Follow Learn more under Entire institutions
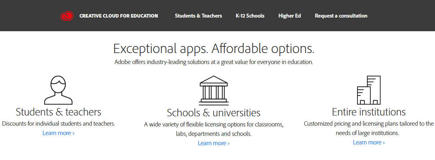The width and height of the screenshot is (435, 160). [x=369, y=142]
